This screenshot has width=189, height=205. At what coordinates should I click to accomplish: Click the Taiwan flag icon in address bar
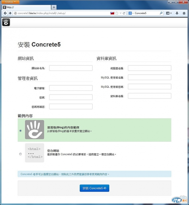tap(112, 13)
